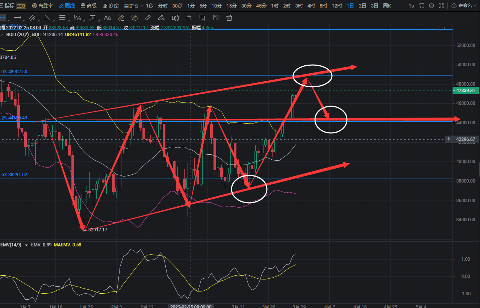Image resolution: width=480 pixels, height=308 pixels.
Task: Select the ruler measure tool
Action: (x=148, y=18)
